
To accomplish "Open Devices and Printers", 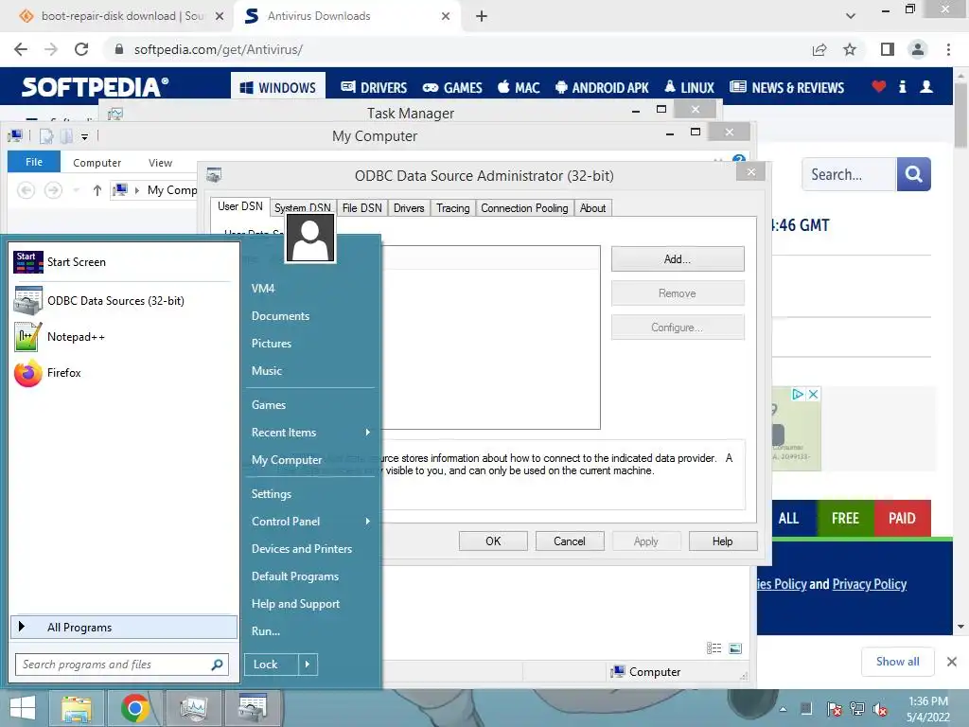I will tap(302, 548).
